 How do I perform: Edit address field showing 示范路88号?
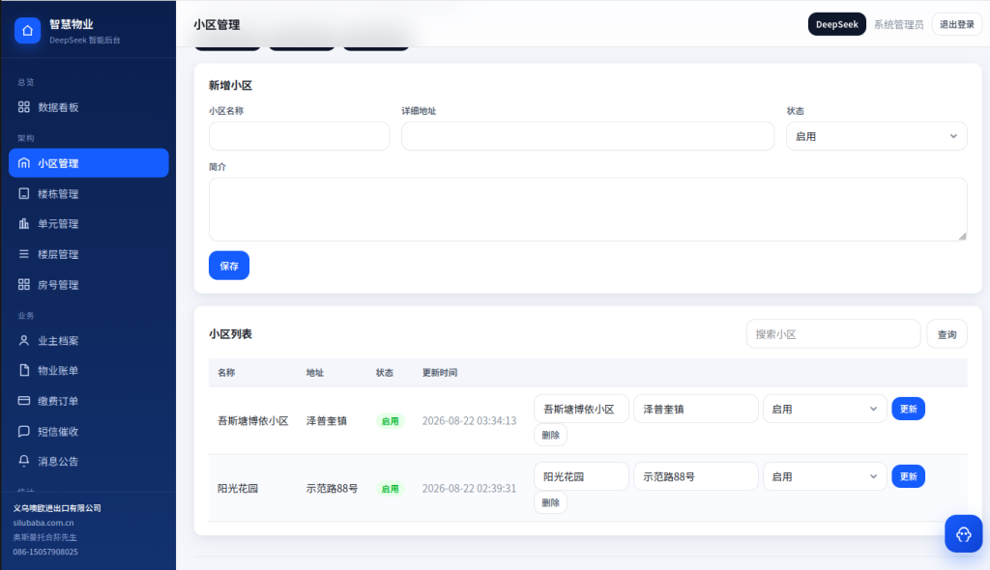click(696, 476)
